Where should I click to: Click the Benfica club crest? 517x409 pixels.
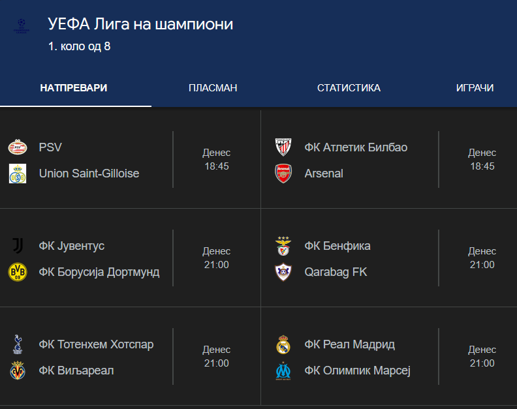(283, 246)
